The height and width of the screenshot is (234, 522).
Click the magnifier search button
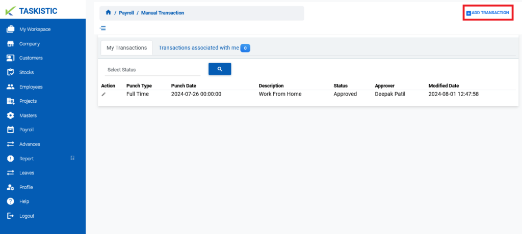220,69
